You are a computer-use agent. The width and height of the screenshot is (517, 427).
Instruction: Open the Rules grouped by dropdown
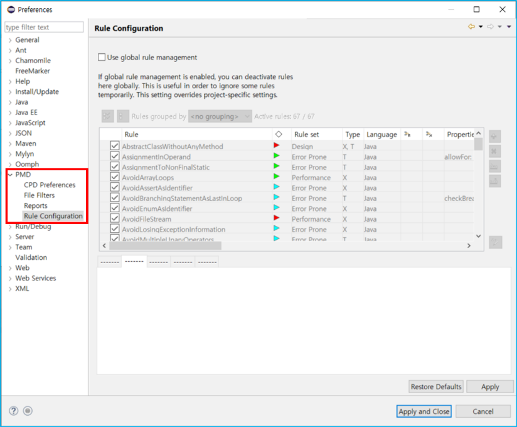220,116
